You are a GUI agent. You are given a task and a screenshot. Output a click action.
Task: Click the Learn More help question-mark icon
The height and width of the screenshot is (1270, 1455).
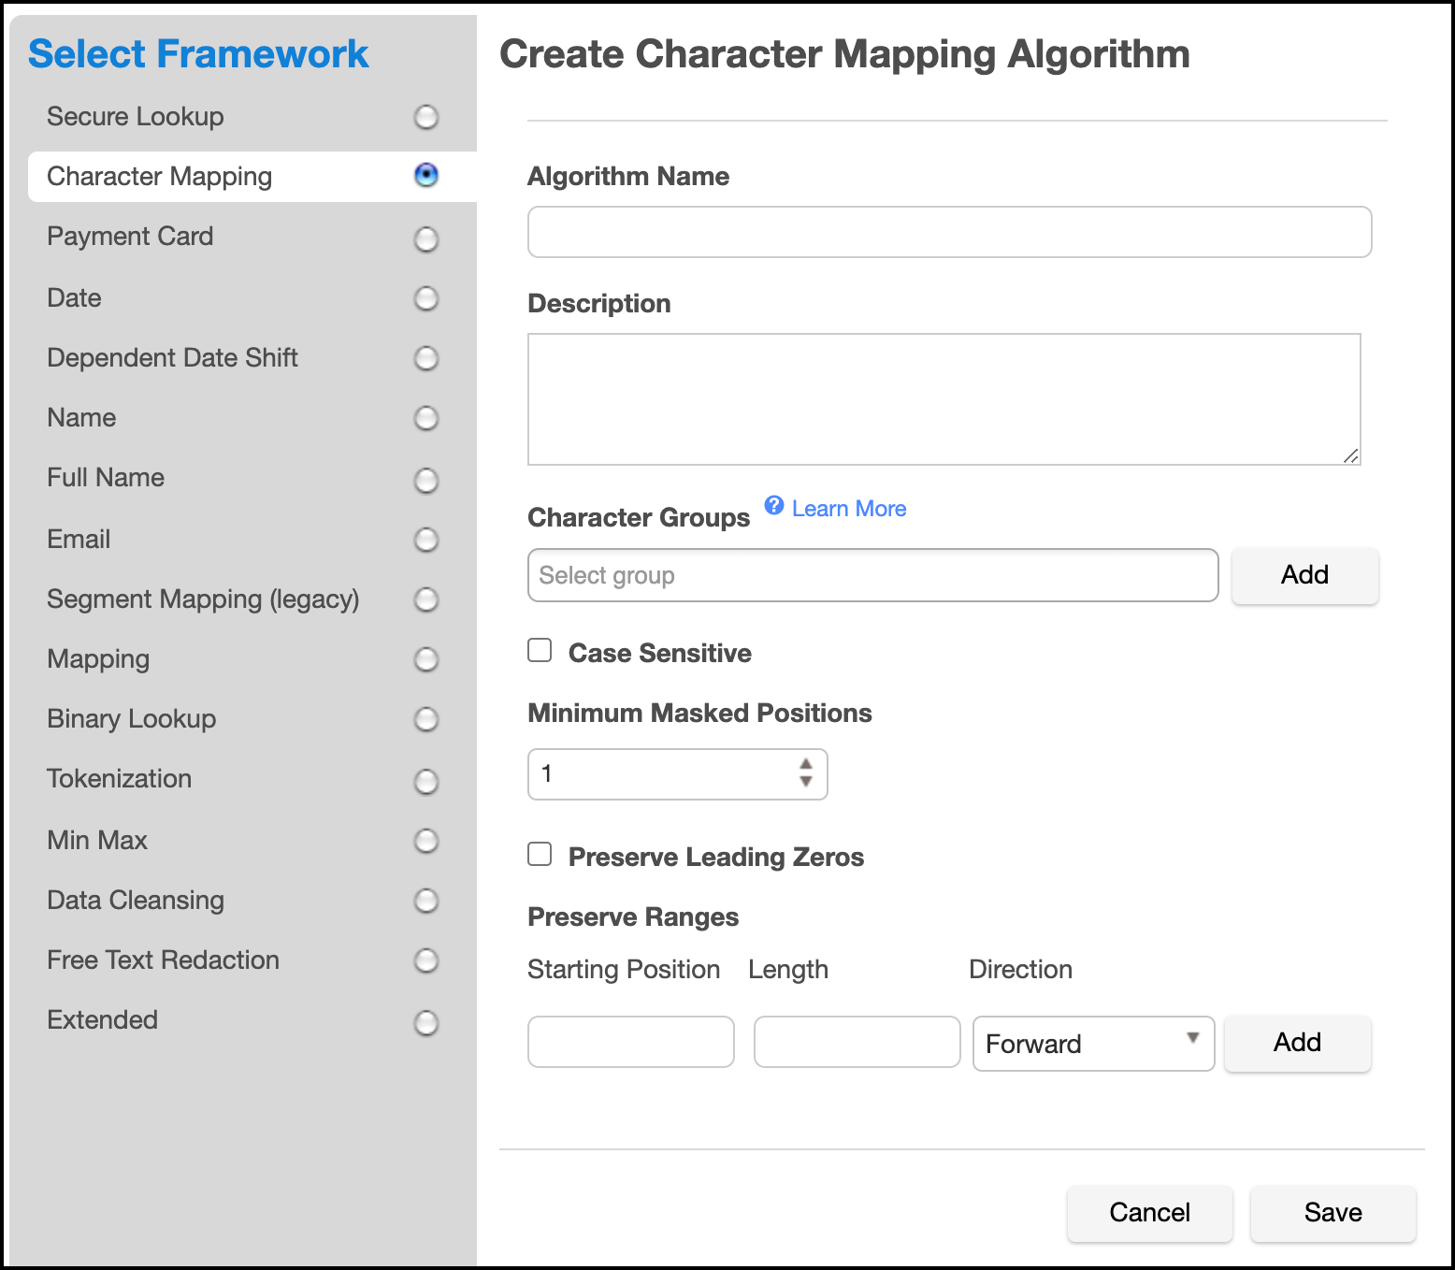click(773, 506)
